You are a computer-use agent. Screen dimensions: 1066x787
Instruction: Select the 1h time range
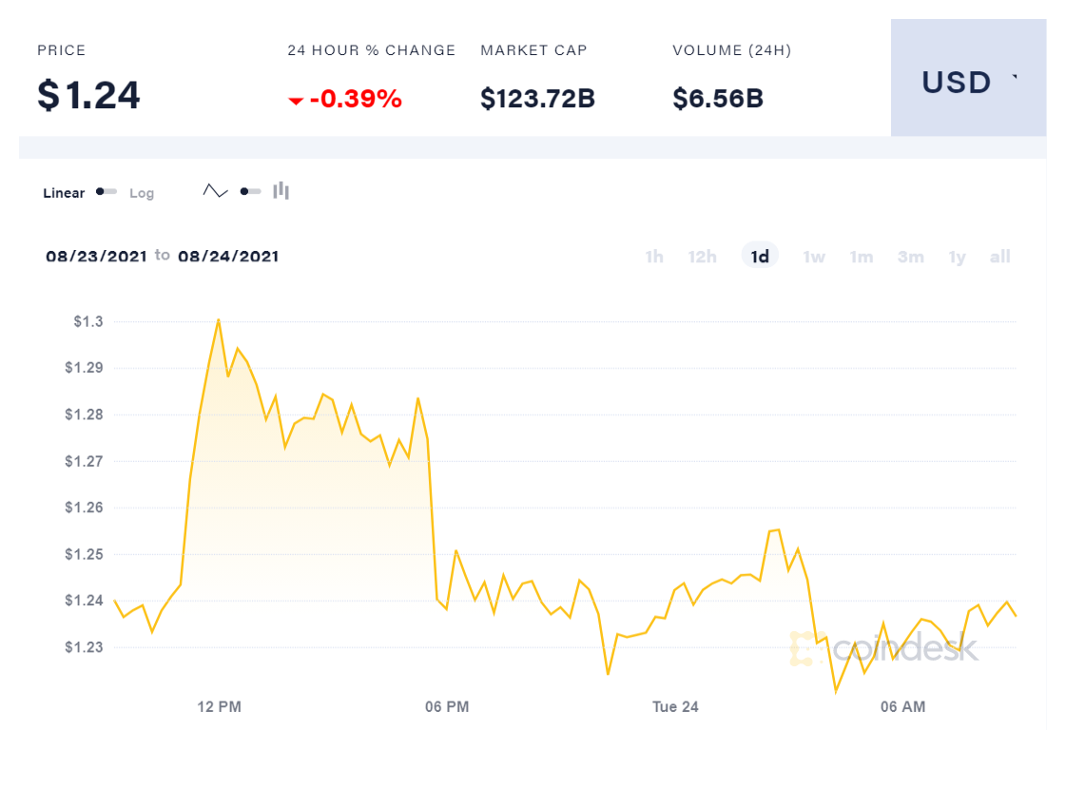[654, 257]
